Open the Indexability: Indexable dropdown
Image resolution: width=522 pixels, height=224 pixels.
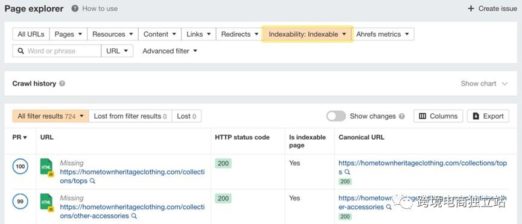point(307,34)
